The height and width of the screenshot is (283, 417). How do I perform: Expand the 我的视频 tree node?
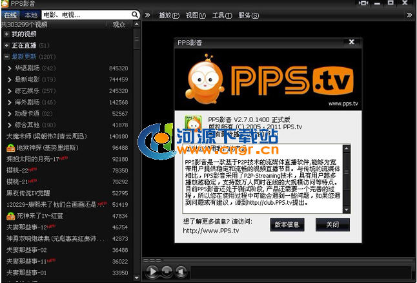pyautogui.click(x=6, y=34)
